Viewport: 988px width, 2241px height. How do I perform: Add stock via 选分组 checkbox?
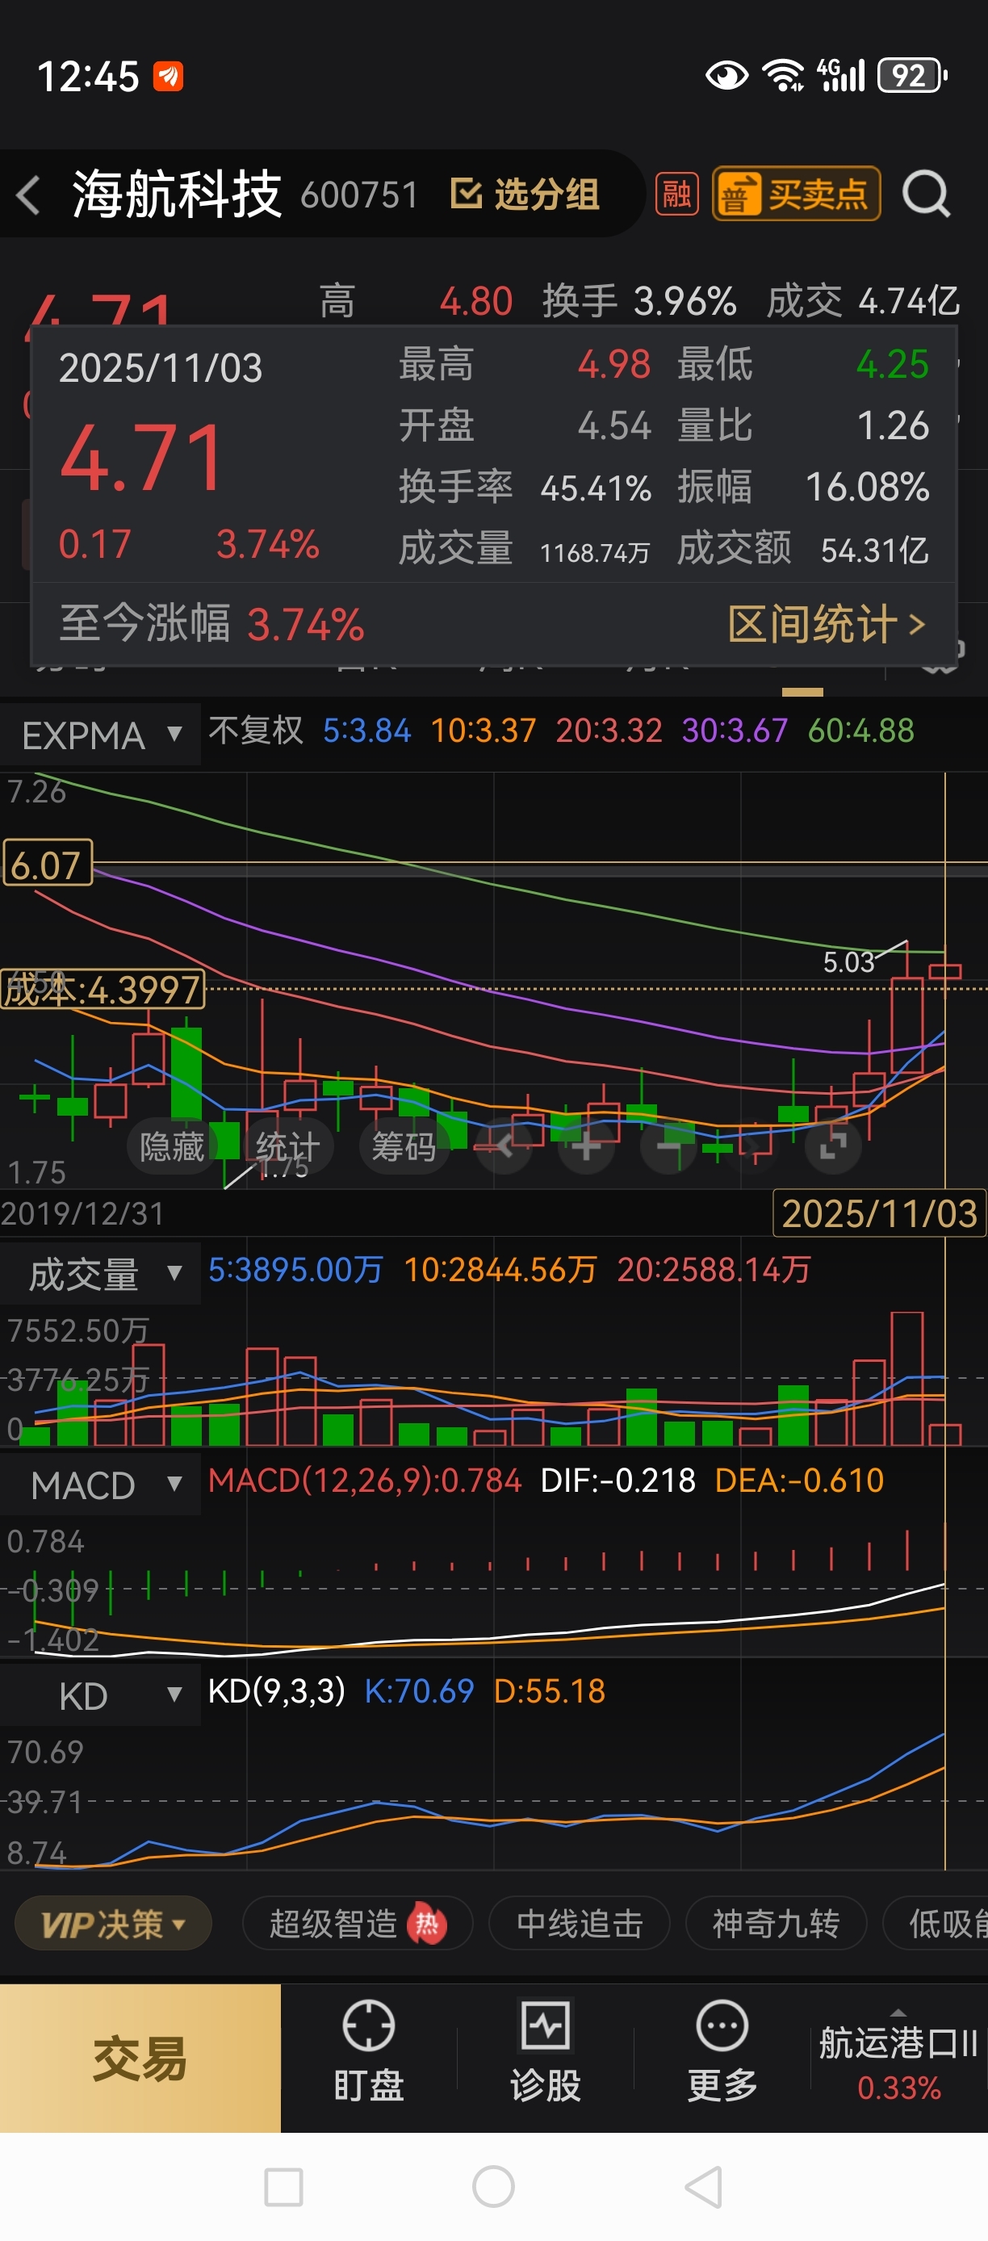(x=525, y=194)
